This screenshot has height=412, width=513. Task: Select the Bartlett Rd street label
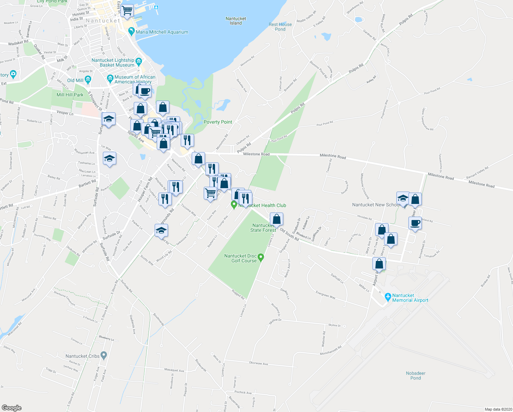point(87,183)
